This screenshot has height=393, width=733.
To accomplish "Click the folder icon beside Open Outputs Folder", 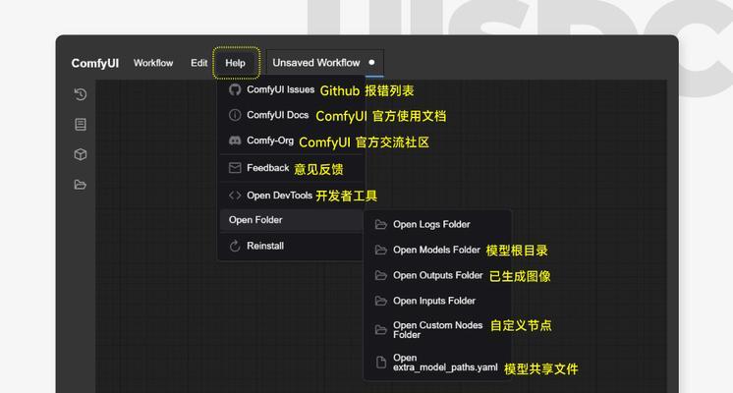I will pos(381,275).
